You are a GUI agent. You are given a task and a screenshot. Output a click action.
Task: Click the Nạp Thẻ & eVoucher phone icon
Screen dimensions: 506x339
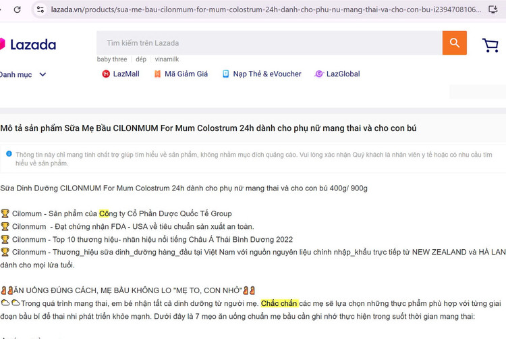(226, 74)
